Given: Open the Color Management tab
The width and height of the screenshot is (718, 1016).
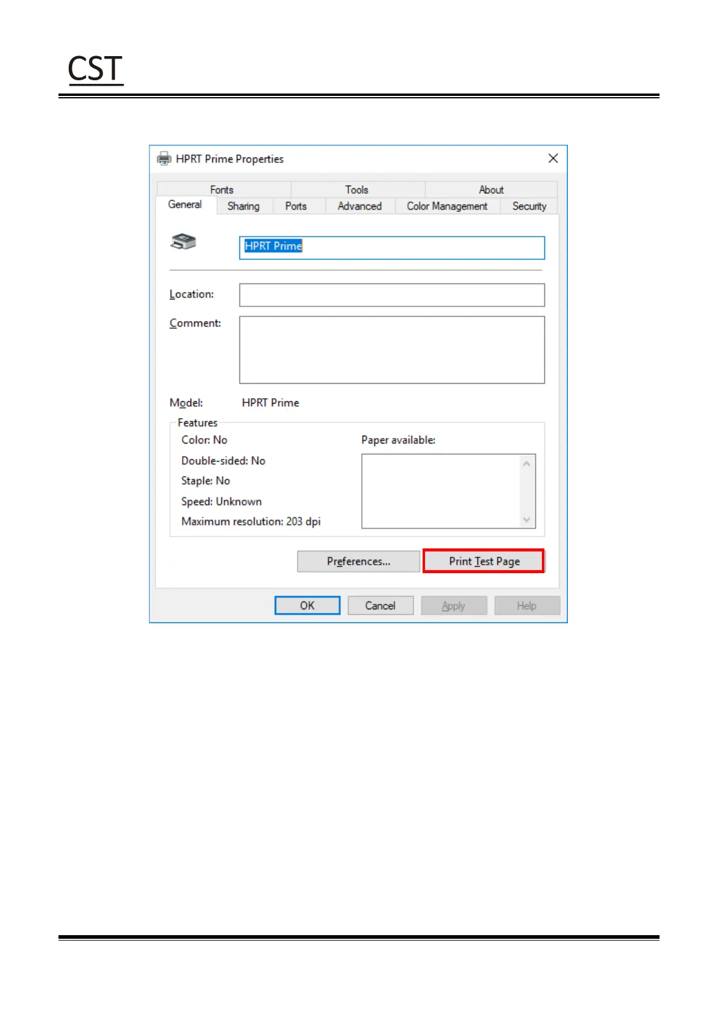Looking at the screenshot, I should pyautogui.click(x=447, y=206).
